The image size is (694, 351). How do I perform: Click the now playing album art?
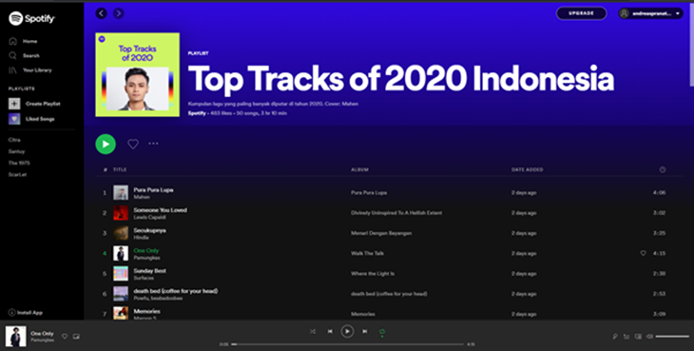[16, 337]
